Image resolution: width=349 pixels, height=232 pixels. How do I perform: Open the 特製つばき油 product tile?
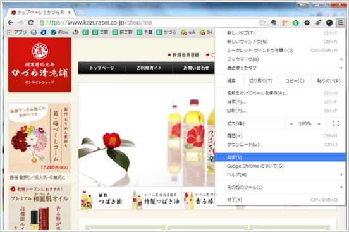(156, 198)
